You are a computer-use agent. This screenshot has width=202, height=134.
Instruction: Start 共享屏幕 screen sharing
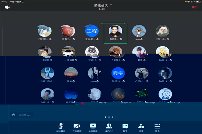click(x=93, y=128)
